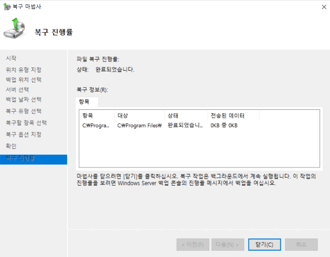Click the disabled 다음(N) button
330x257 pixels.
pyautogui.click(x=228, y=244)
